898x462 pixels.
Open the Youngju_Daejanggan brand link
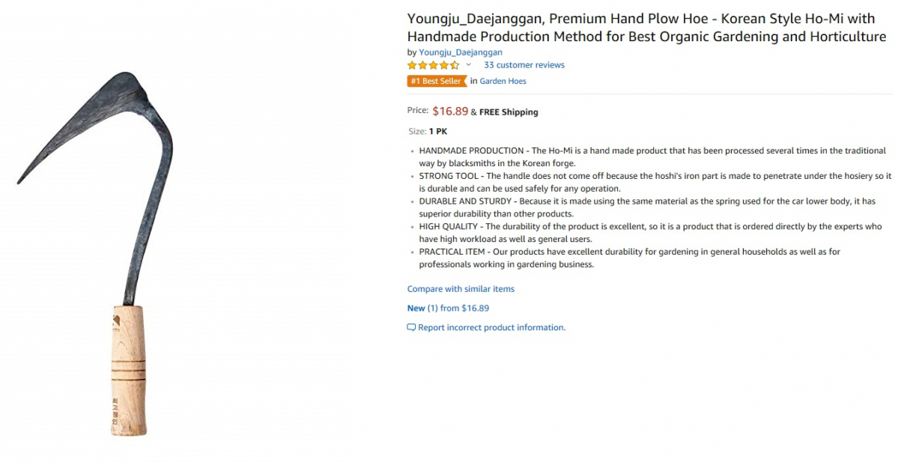pyautogui.click(x=461, y=52)
